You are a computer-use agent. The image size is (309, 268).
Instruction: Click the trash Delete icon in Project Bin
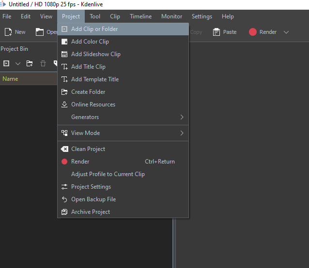tap(43, 63)
